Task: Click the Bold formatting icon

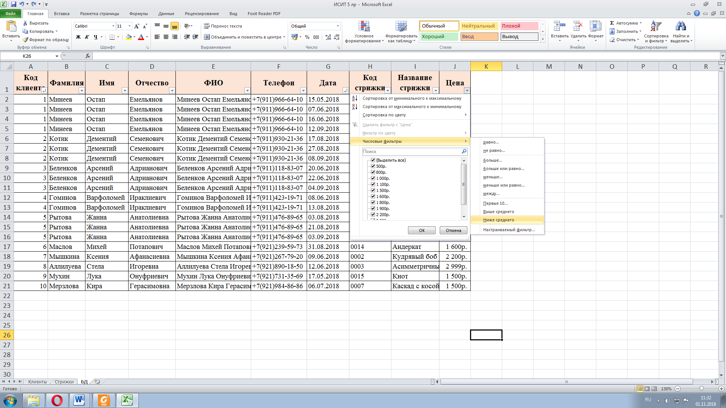Action: tap(78, 37)
